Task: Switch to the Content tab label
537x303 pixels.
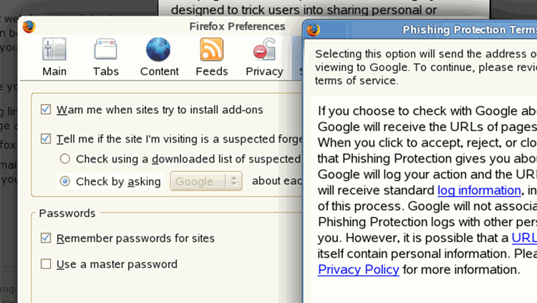Action: tap(159, 72)
